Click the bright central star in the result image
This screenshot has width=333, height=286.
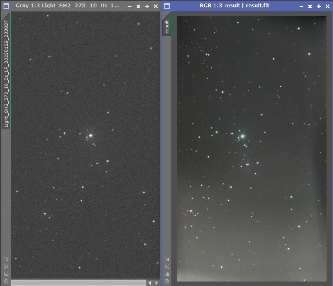(x=243, y=136)
